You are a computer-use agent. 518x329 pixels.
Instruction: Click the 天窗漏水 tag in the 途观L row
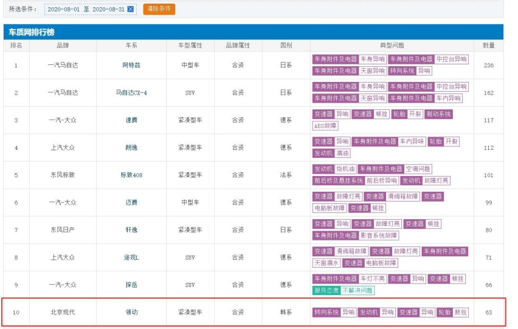pyautogui.click(x=326, y=263)
